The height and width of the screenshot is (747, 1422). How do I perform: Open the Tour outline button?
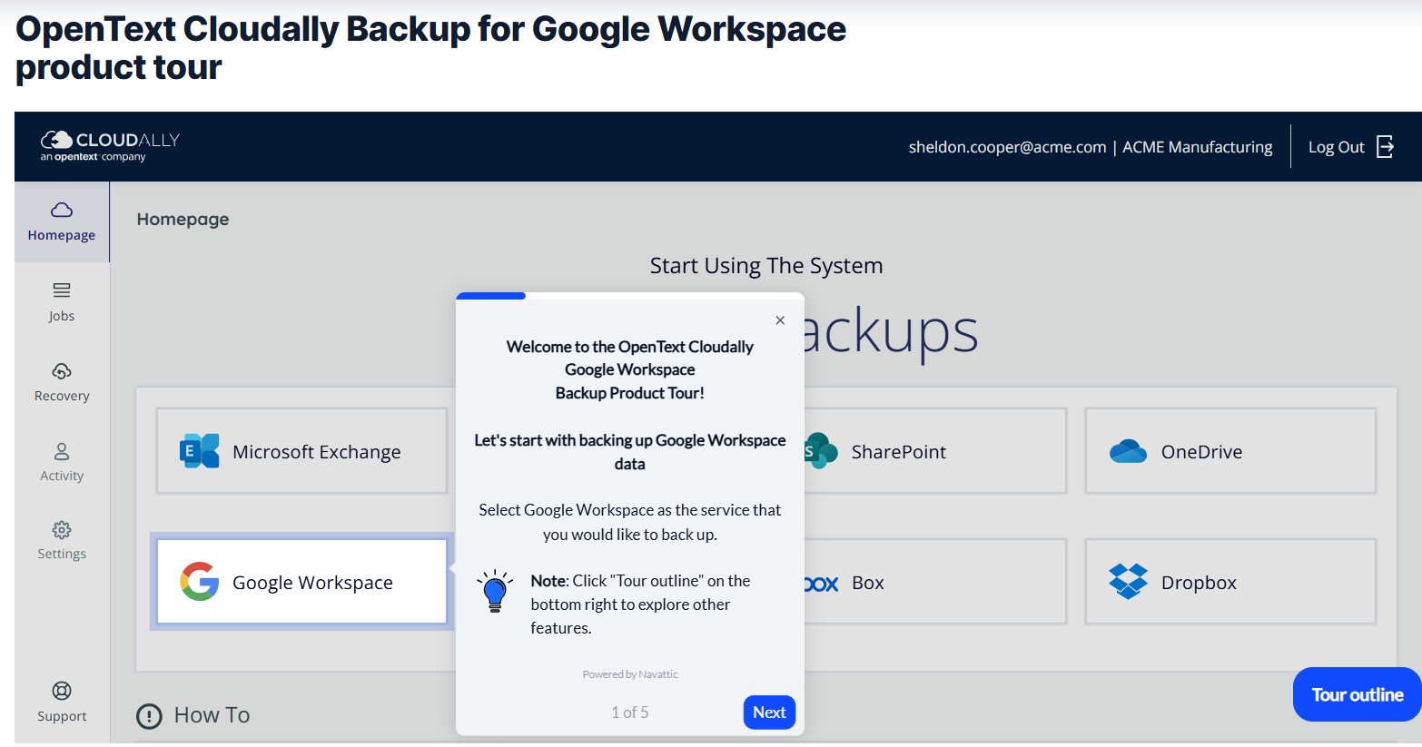1358,694
